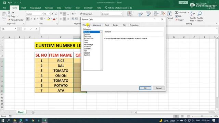Click the Font Color letter A
The image size is (219, 123).
(x=54, y=19)
